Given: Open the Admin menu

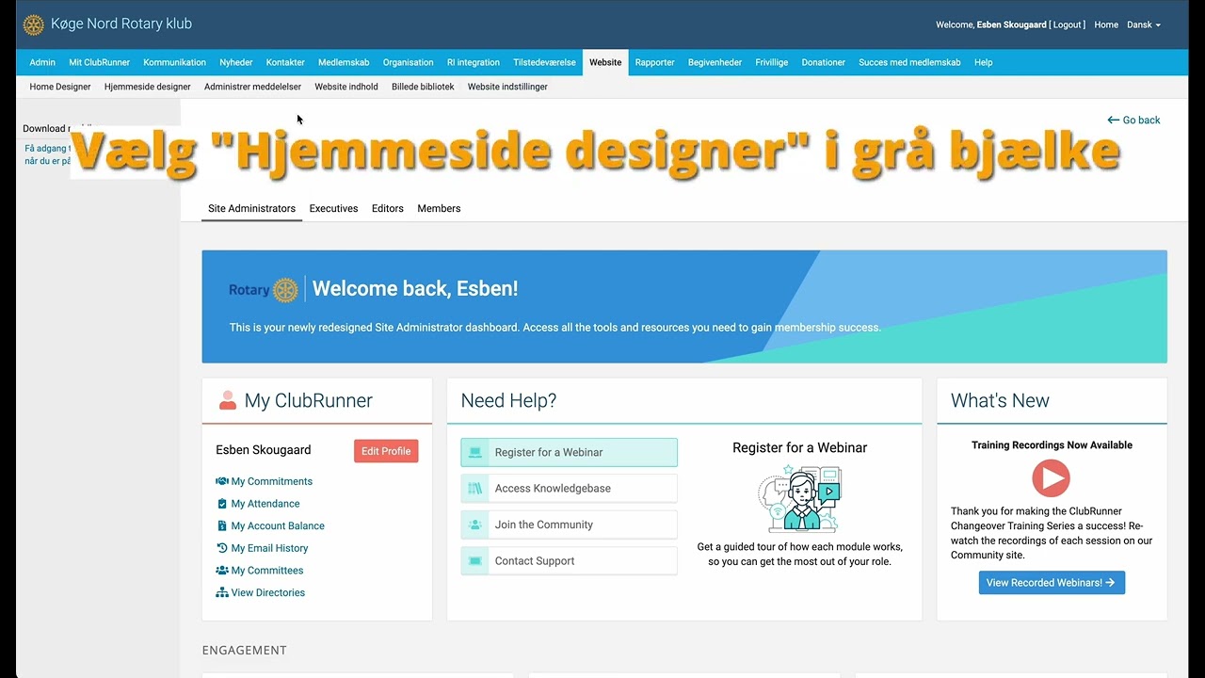Looking at the screenshot, I should coord(42,62).
